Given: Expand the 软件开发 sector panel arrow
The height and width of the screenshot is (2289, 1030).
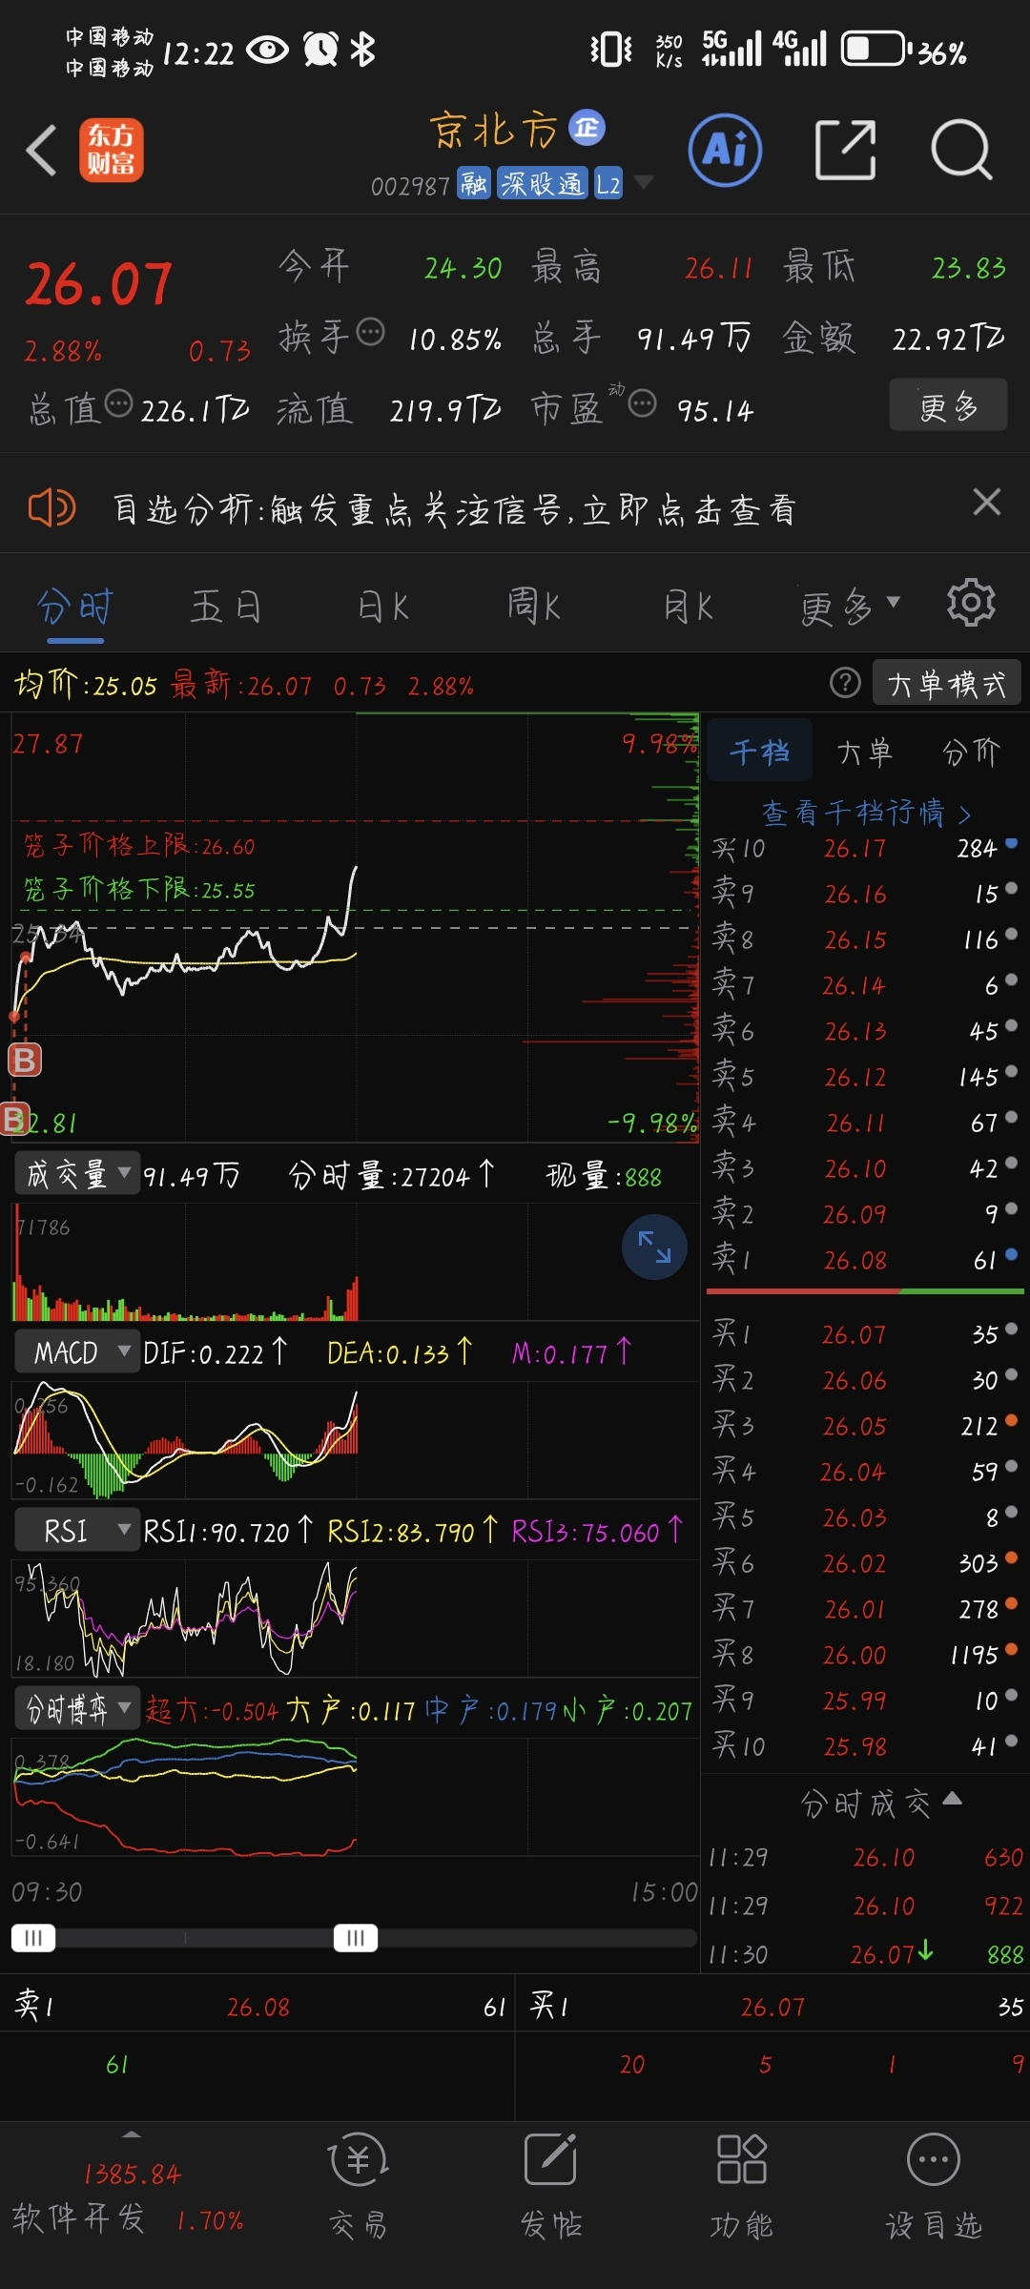Looking at the screenshot, I should click(x=132, y=2134).
